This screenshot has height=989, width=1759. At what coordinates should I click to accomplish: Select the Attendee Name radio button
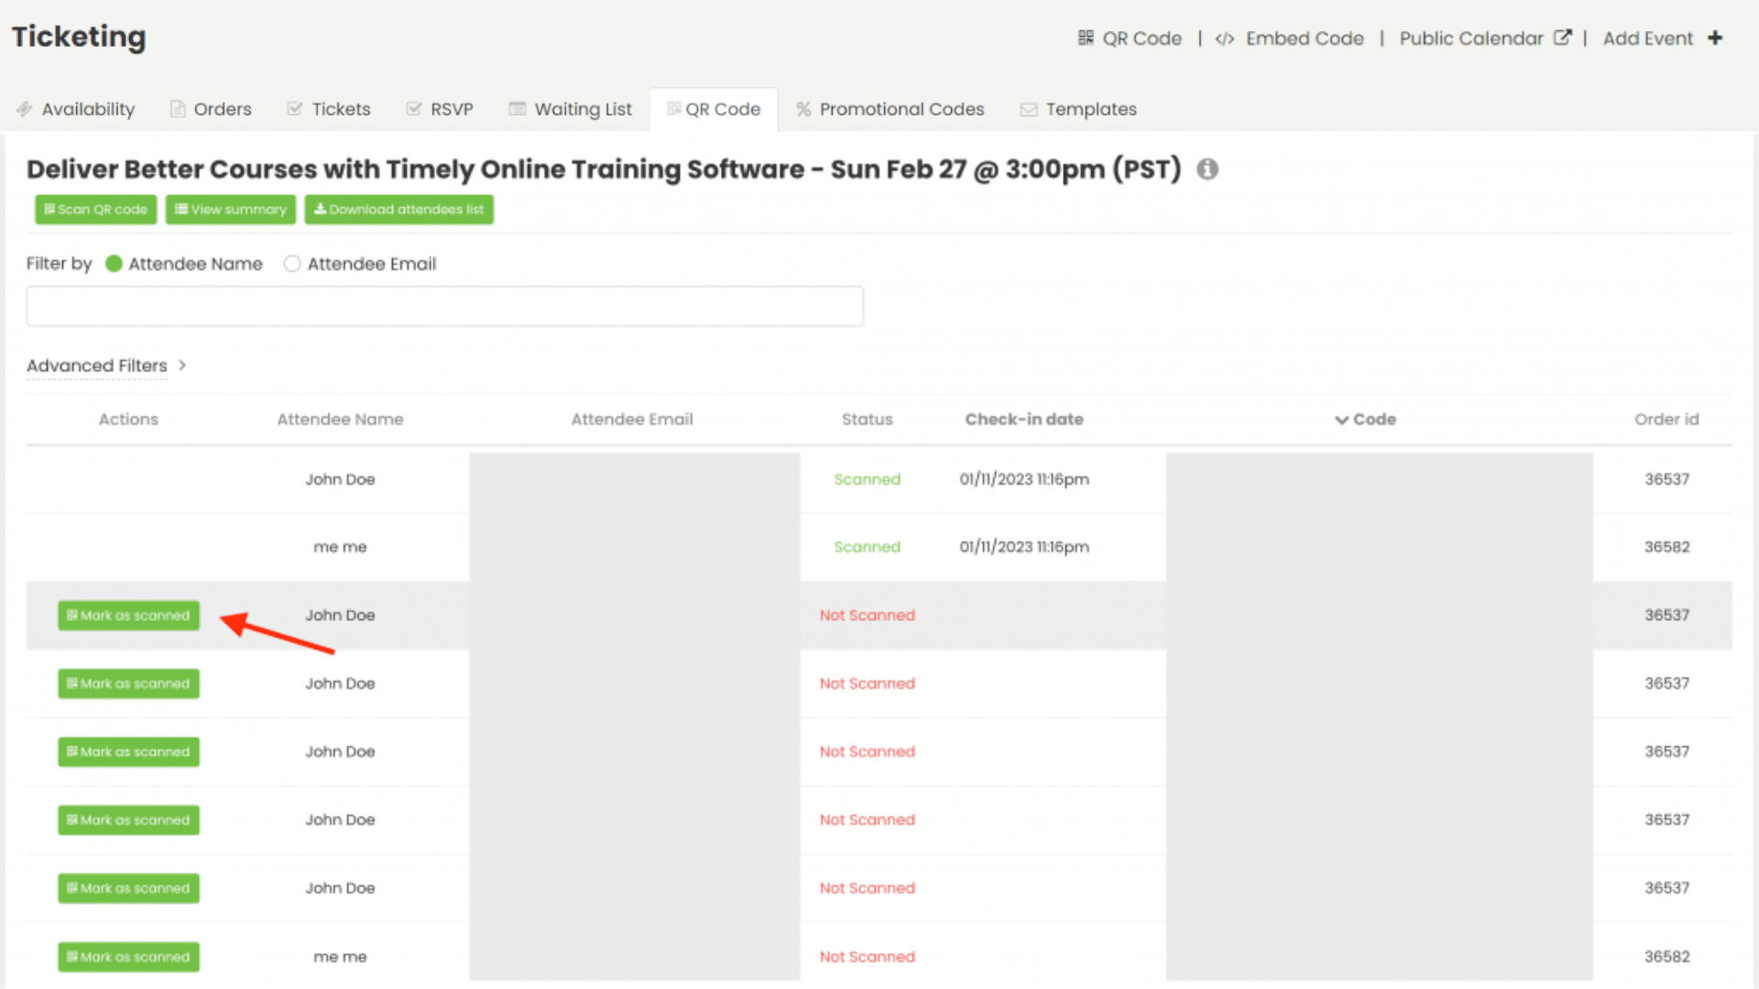coord(114,264)
